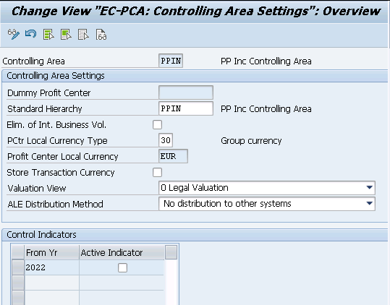Click the Undo arrow icon
Screen dimensions: 390x305
point(31,34)
